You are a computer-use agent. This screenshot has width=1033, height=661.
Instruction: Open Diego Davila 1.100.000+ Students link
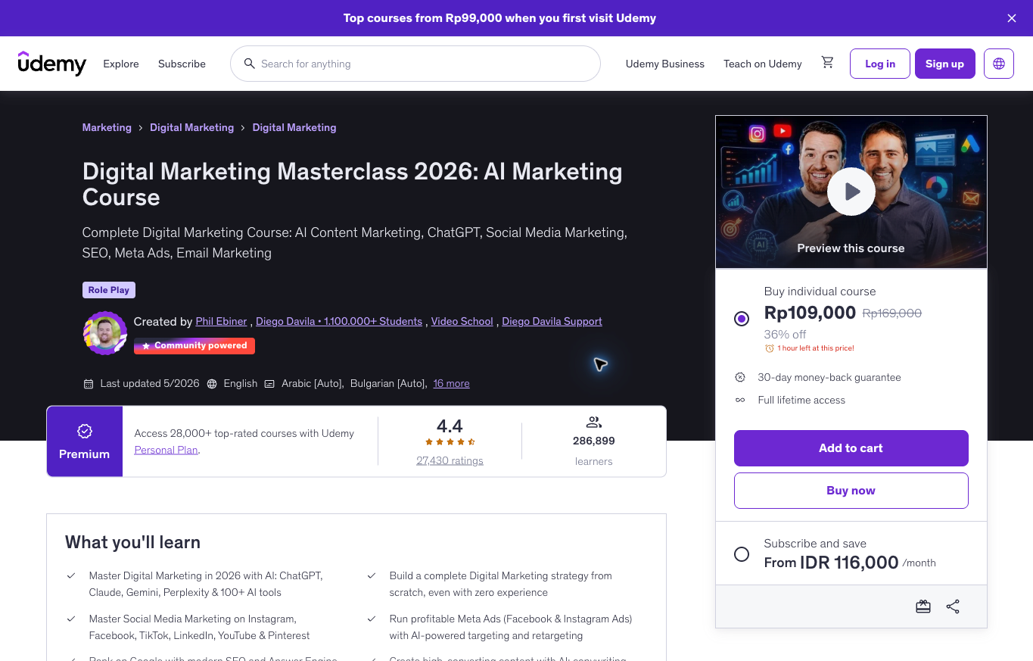click(339, 321)
